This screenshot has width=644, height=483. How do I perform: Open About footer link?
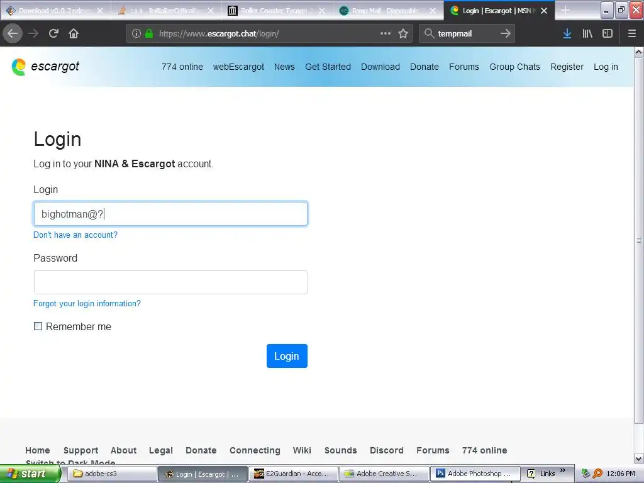(x=123, y=450)
